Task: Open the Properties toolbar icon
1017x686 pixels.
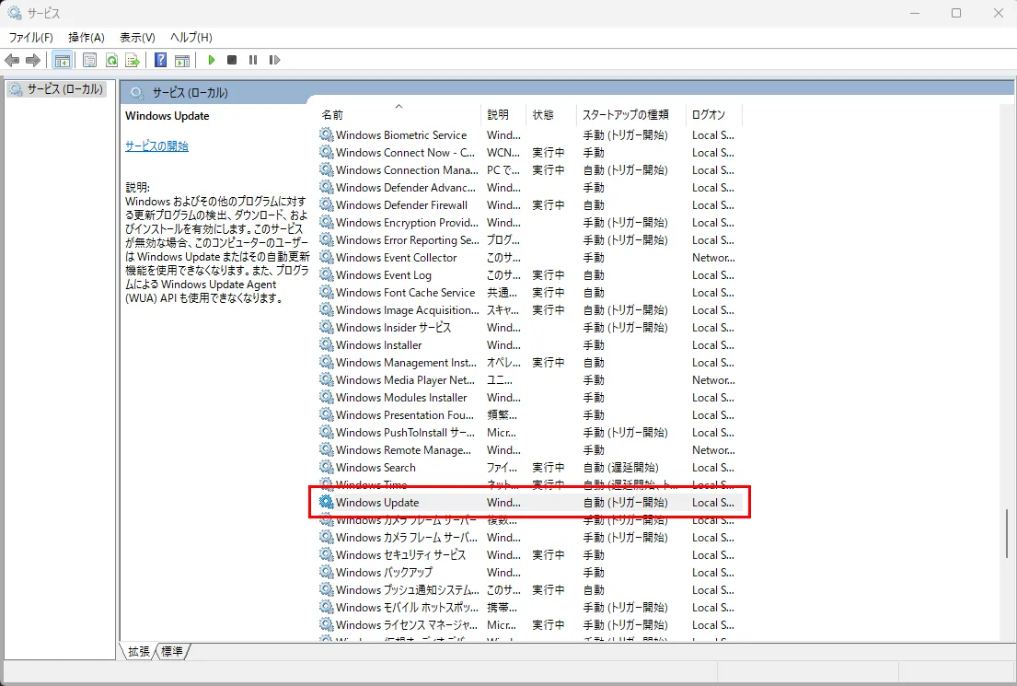Action: click(x=89, y=61)
